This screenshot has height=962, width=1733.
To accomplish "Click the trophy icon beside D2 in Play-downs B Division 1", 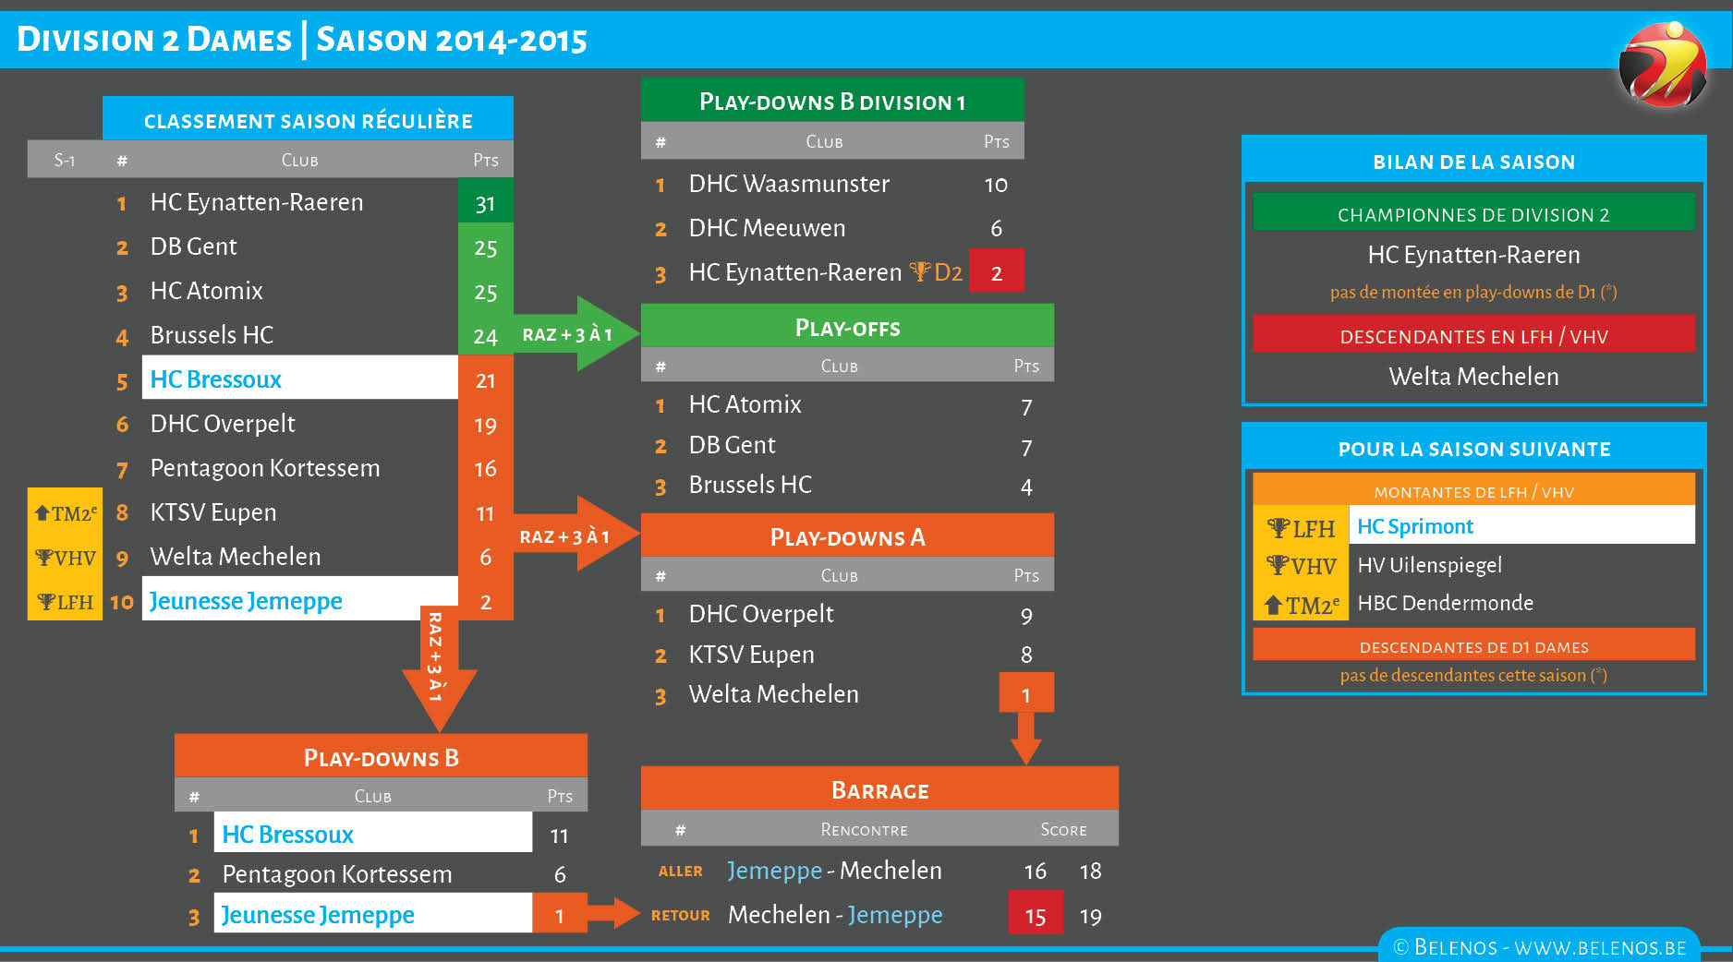I will pos(919,271).
